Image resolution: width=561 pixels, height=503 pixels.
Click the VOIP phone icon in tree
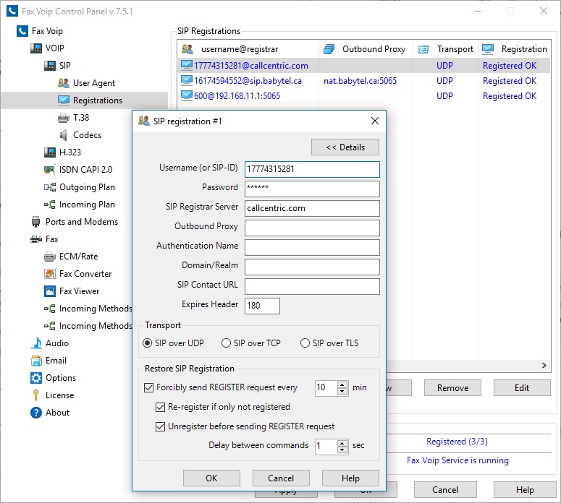tap(35, 48)
